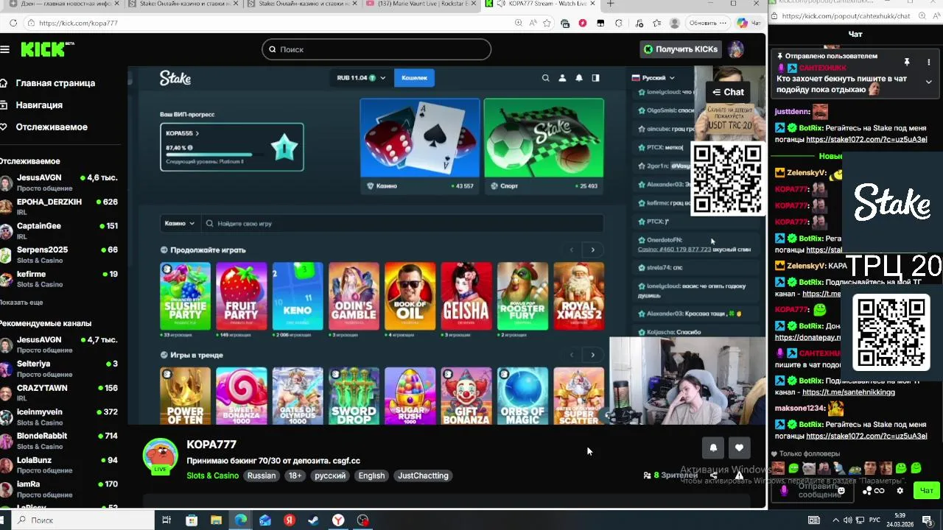This screenshot has height=530, width=943.
Task: Open Microsoft Store from the taskbar
Action: coord(192,520)
